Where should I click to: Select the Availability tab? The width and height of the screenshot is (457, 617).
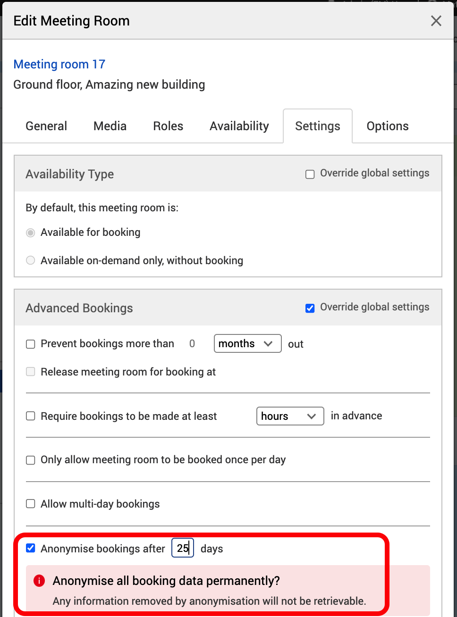point(239,126)
